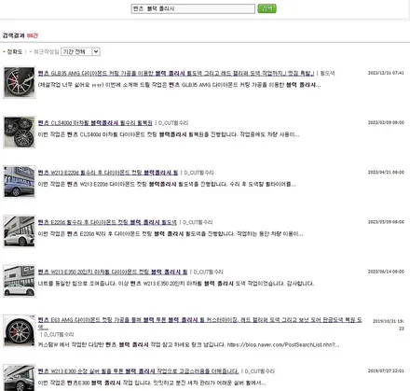Open the 벤츠 E220d 휠수리 title link

point(107,222)
